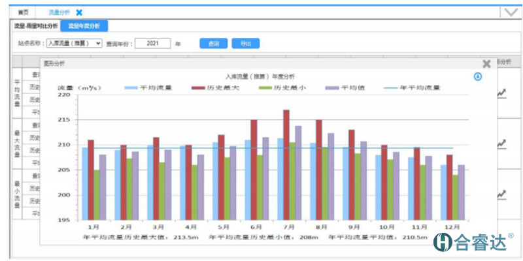The image size is (523, 261).
Task: Open the 站点名称 dropdown
Action: click(x=74, y=43)
